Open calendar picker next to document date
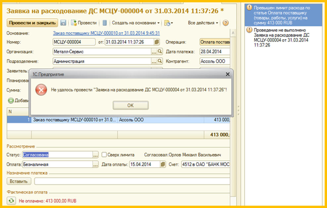Screen dimensions: 327x208 pyautogui.click(x=157, y=42)
